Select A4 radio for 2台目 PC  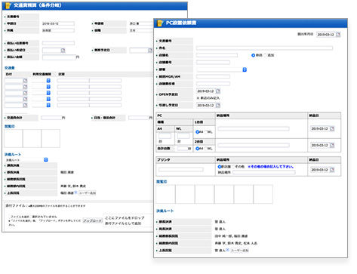(x=198, y=149)
